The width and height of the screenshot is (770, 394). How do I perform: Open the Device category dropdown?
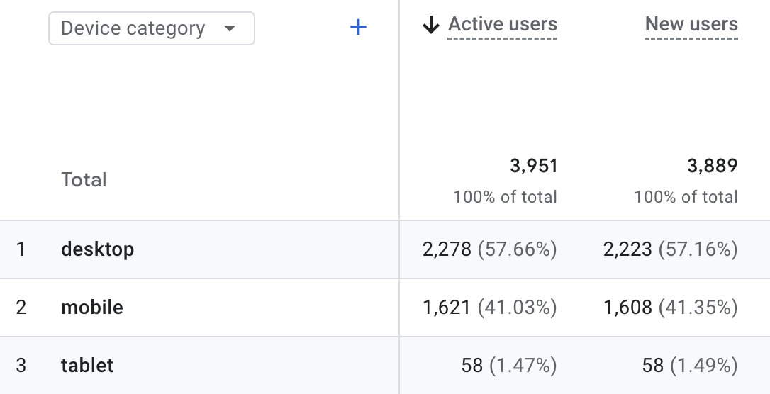point(151,29)
